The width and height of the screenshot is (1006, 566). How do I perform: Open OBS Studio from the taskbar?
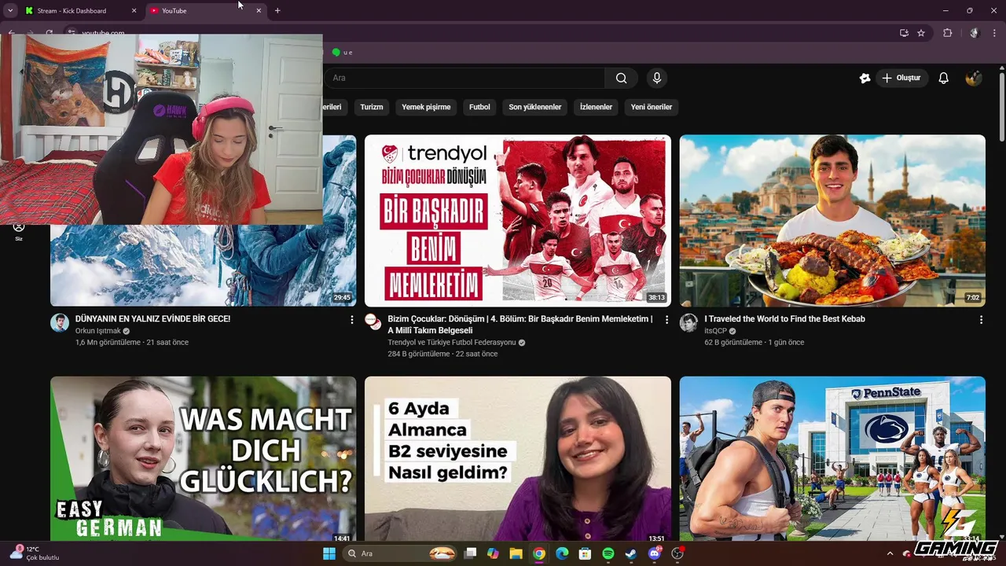coord(677,553)
